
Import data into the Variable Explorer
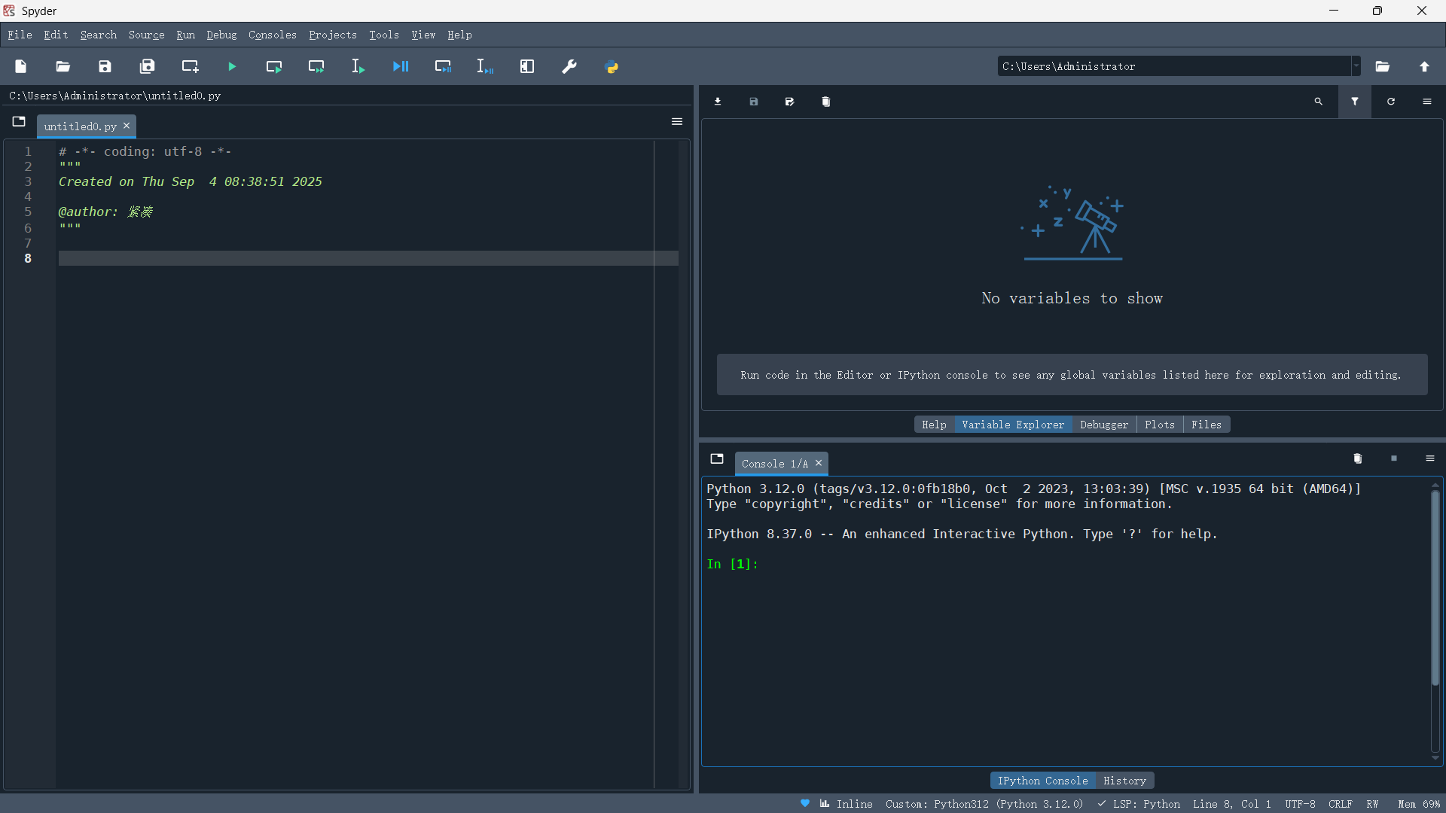pos(717,102)
